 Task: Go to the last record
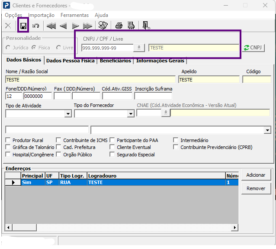click(87, 26)
